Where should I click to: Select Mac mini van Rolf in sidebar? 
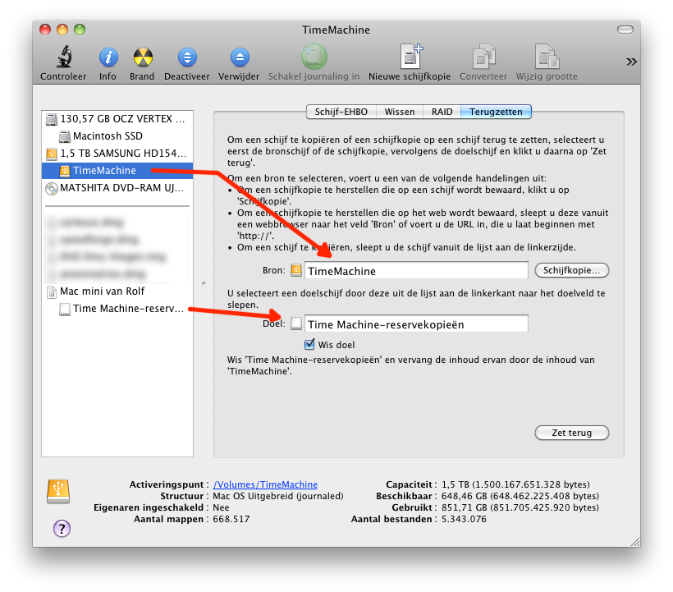(x=102, y=291)
